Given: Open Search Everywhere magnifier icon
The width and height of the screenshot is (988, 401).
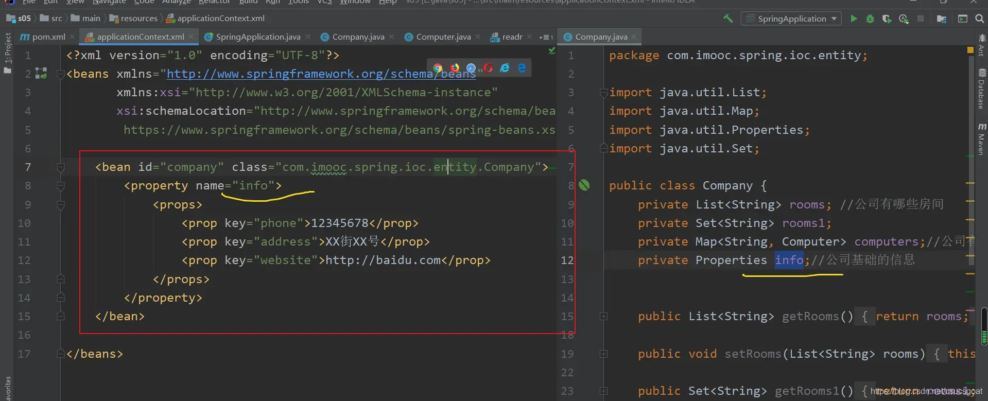Looking at the screenshot, I should (x=979, y=19).
